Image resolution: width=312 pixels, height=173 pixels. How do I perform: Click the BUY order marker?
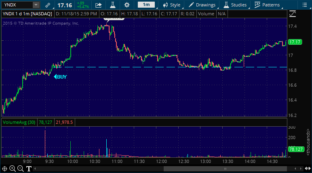point(60,77)
